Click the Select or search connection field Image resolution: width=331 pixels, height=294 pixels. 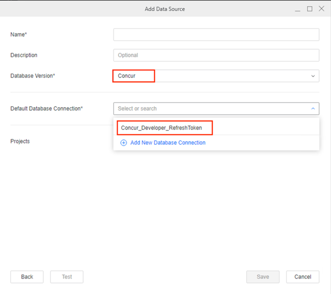216,109
